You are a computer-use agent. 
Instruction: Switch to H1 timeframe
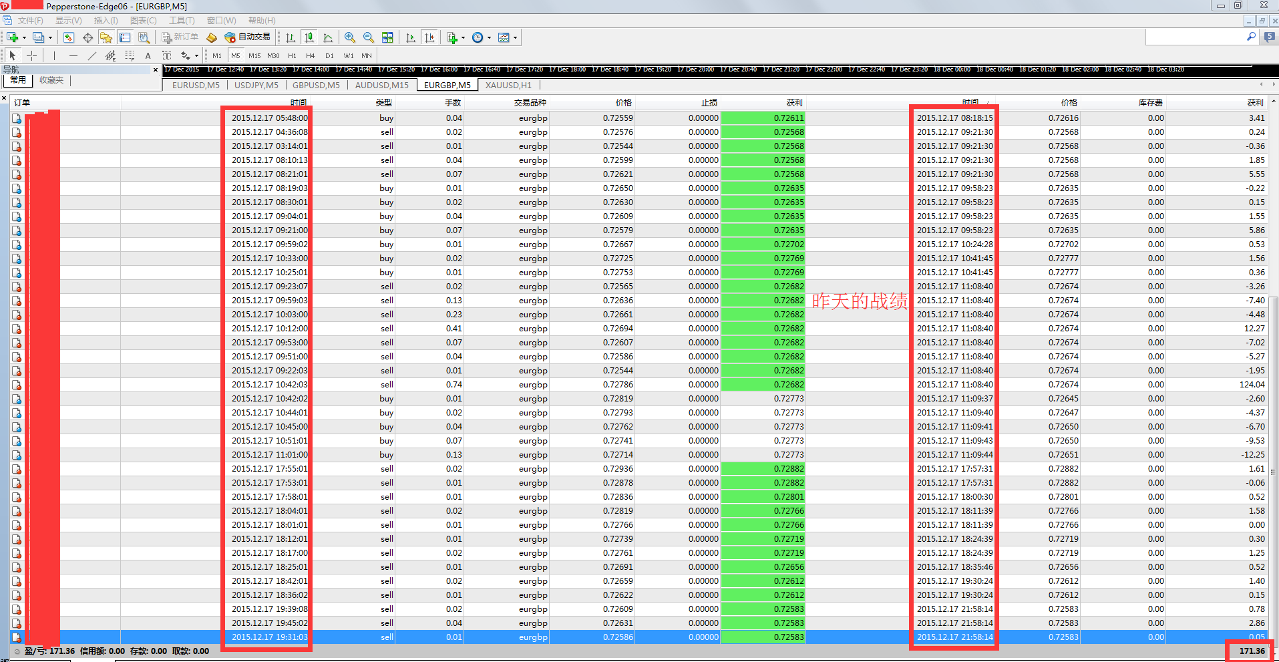(x=292, y=56)
